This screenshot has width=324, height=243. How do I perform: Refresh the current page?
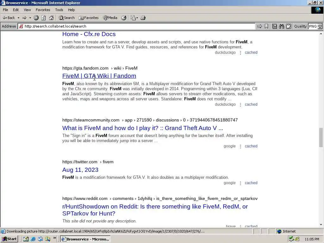[44, 18]
